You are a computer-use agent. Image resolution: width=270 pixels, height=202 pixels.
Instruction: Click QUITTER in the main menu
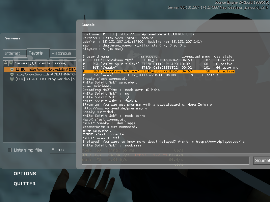[x=24, y=184]
